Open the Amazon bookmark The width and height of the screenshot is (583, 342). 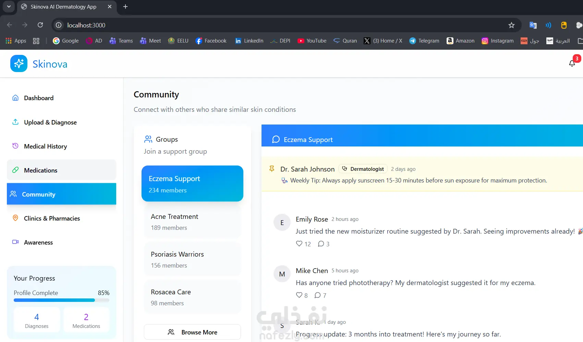tap(461, 41)
